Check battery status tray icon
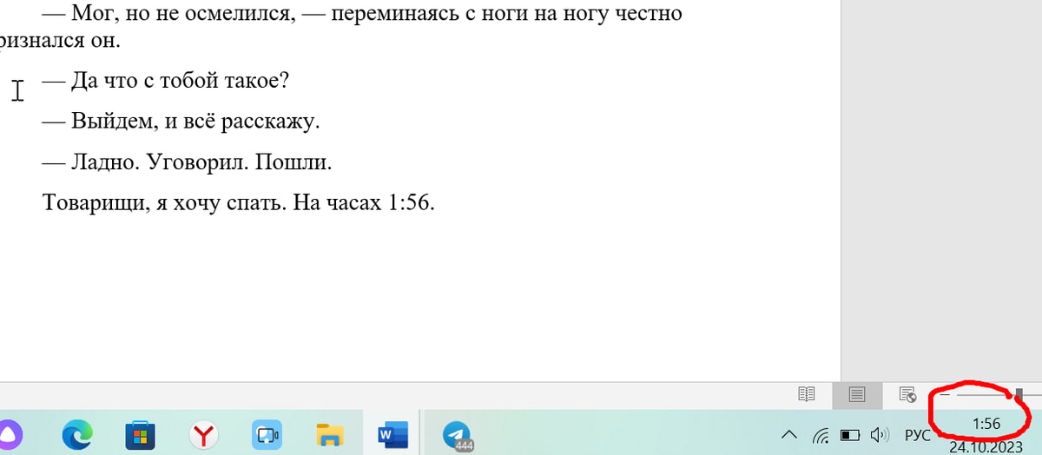 (850, 435)
